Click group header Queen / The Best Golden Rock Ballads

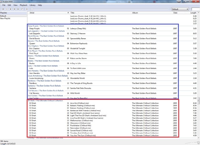pos(44,41)
